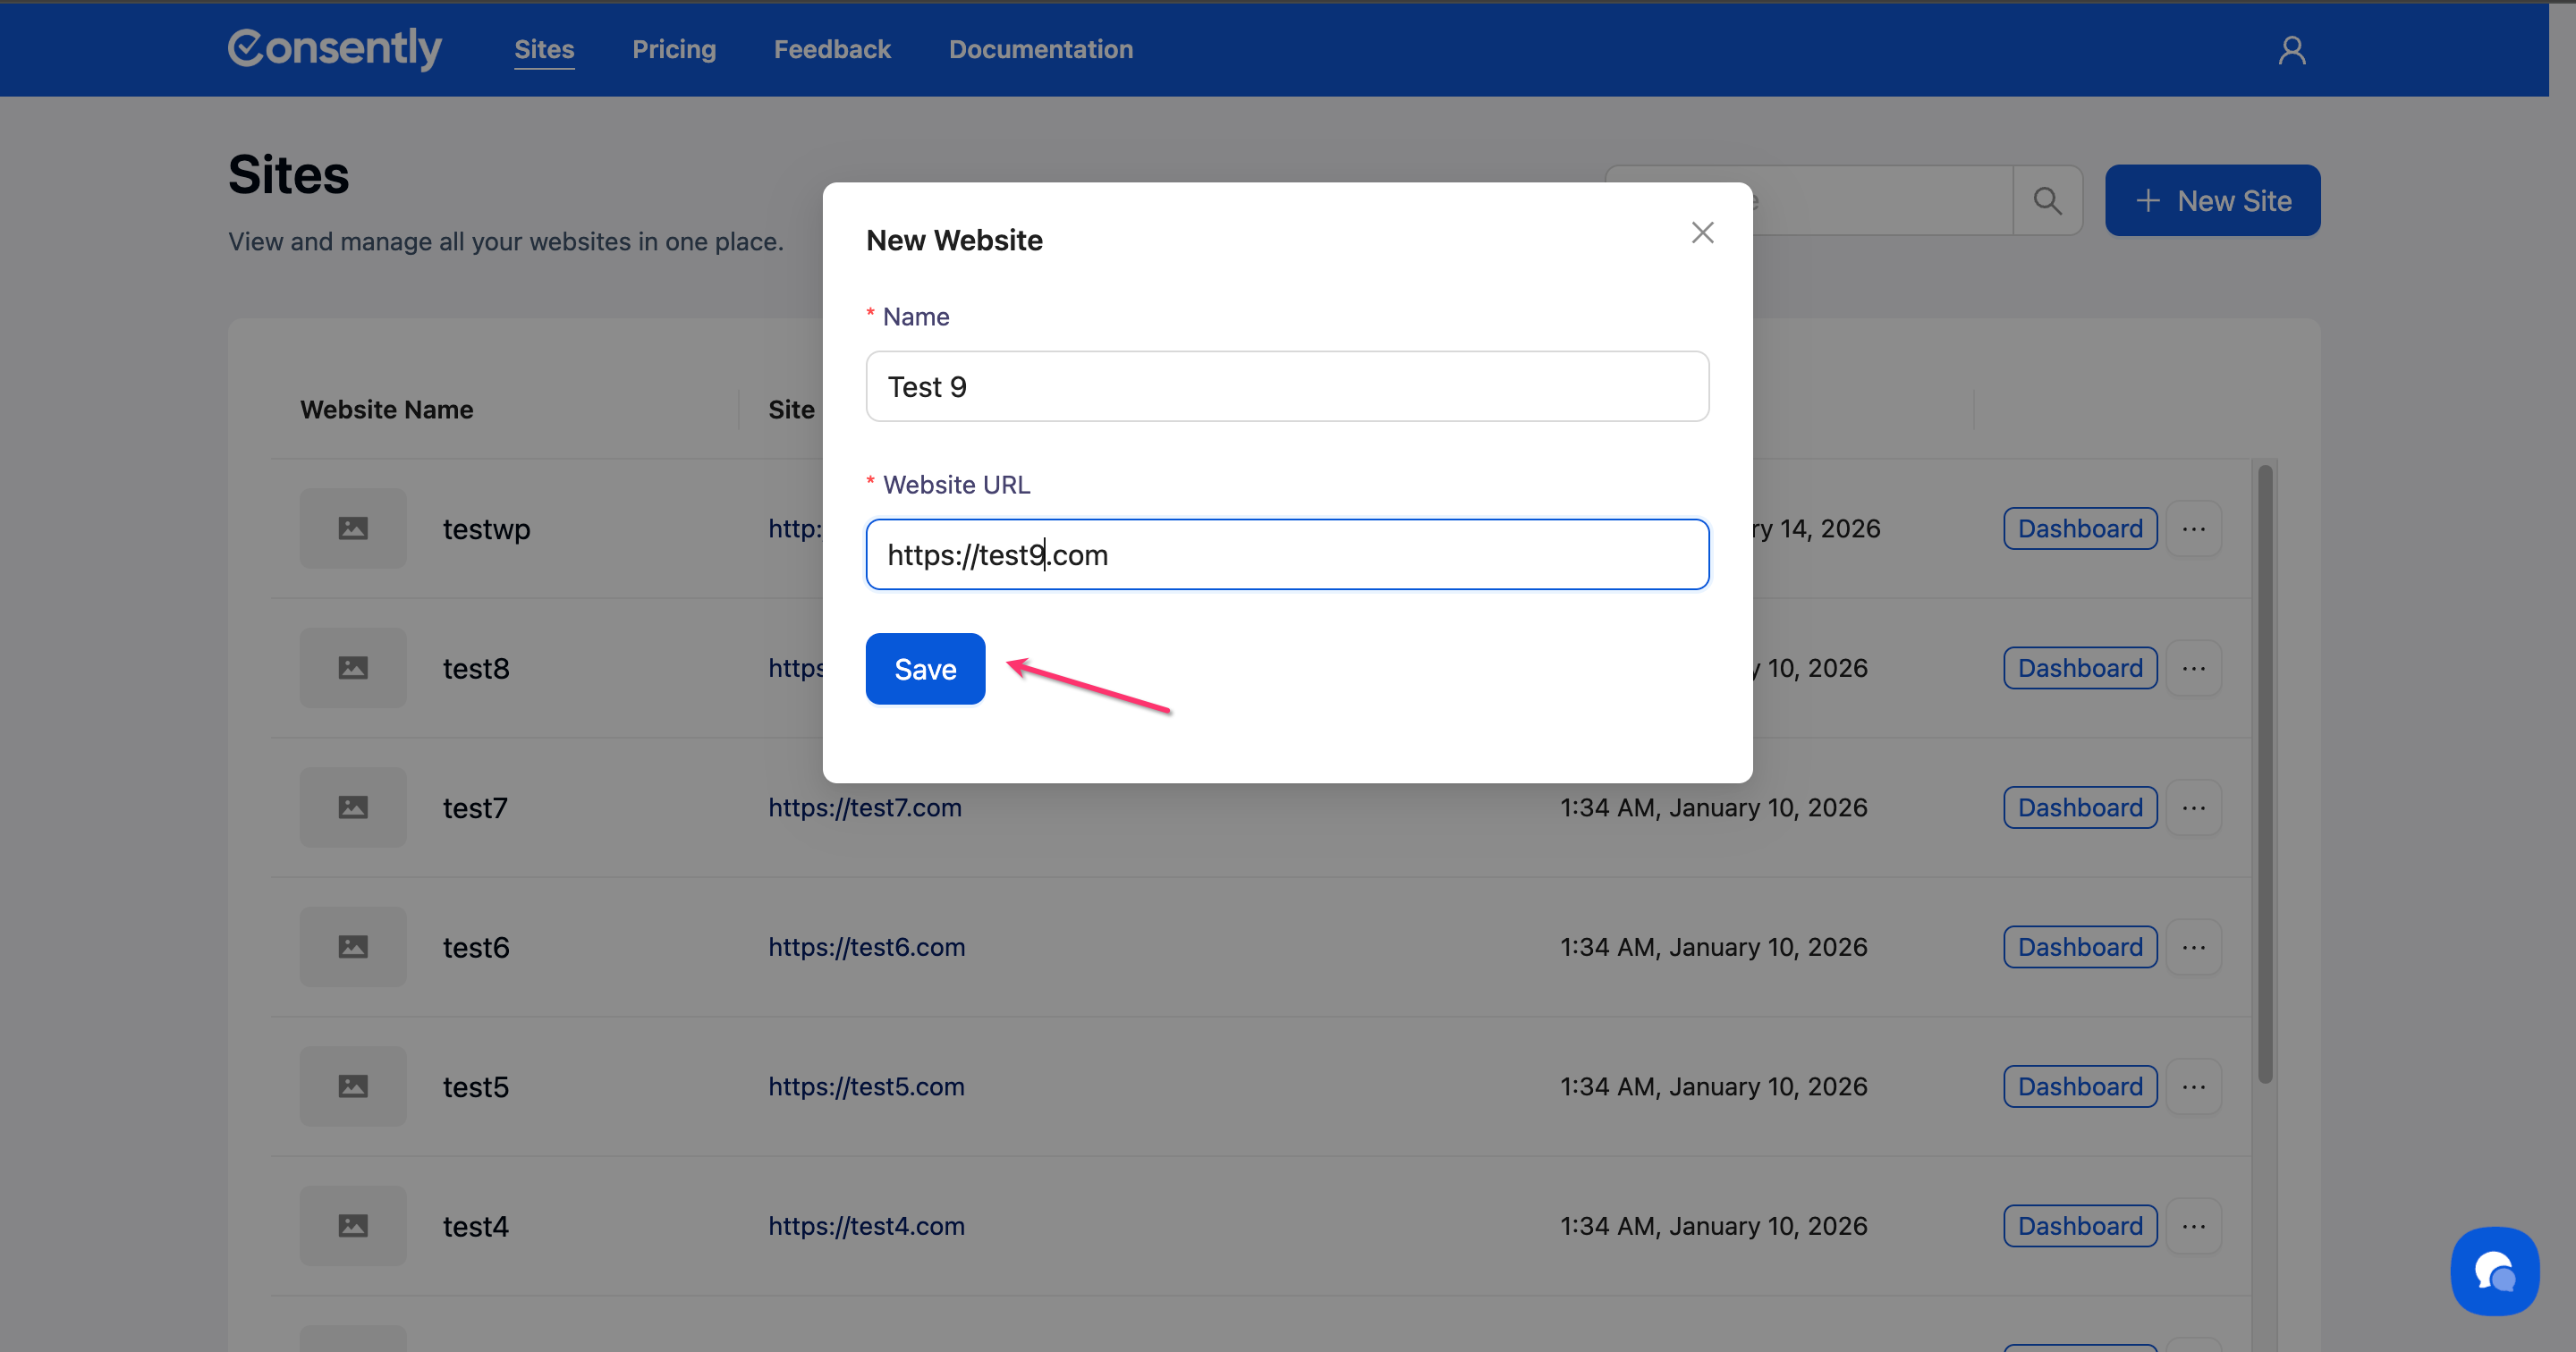
Task: Close the New Website dialog
Action: (1702, 233)
